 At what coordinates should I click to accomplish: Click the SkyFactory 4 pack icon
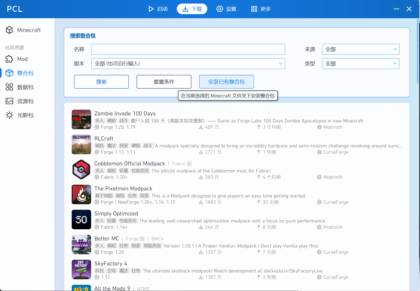click(x=81, y=270)
